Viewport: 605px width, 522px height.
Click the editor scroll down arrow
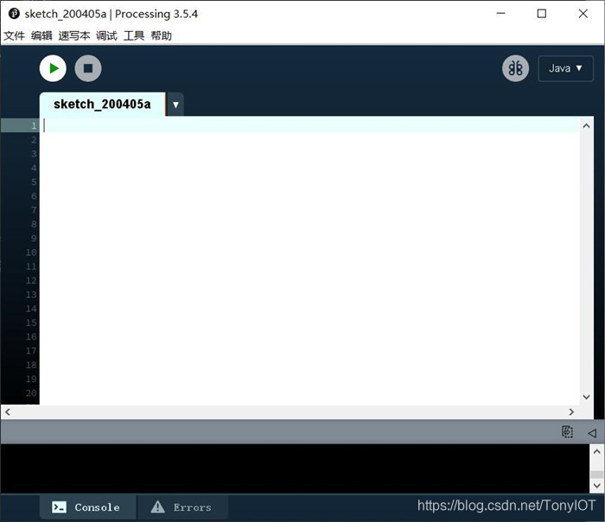[587, 397]
